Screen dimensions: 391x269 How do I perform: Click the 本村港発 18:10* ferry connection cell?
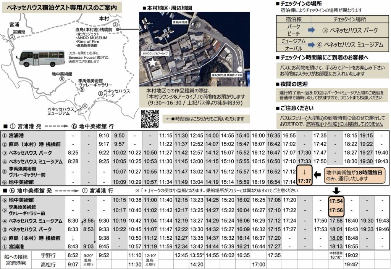pos(336,255)
